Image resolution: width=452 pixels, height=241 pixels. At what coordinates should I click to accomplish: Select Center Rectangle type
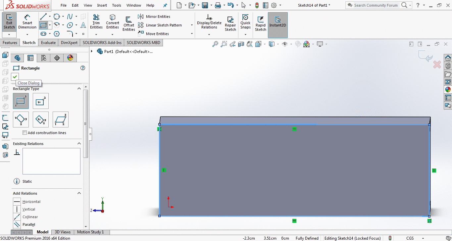coord(41,101)
